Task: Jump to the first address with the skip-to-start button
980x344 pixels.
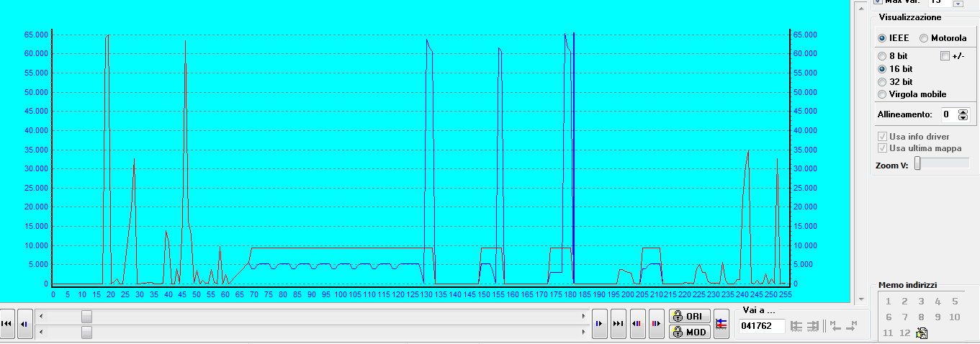Action: pyautogui.click(x=7, y=324)
